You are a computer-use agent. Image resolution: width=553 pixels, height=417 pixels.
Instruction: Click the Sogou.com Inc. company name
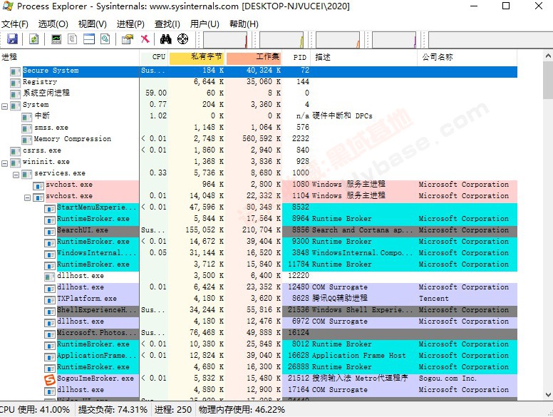tap(448, 379)
